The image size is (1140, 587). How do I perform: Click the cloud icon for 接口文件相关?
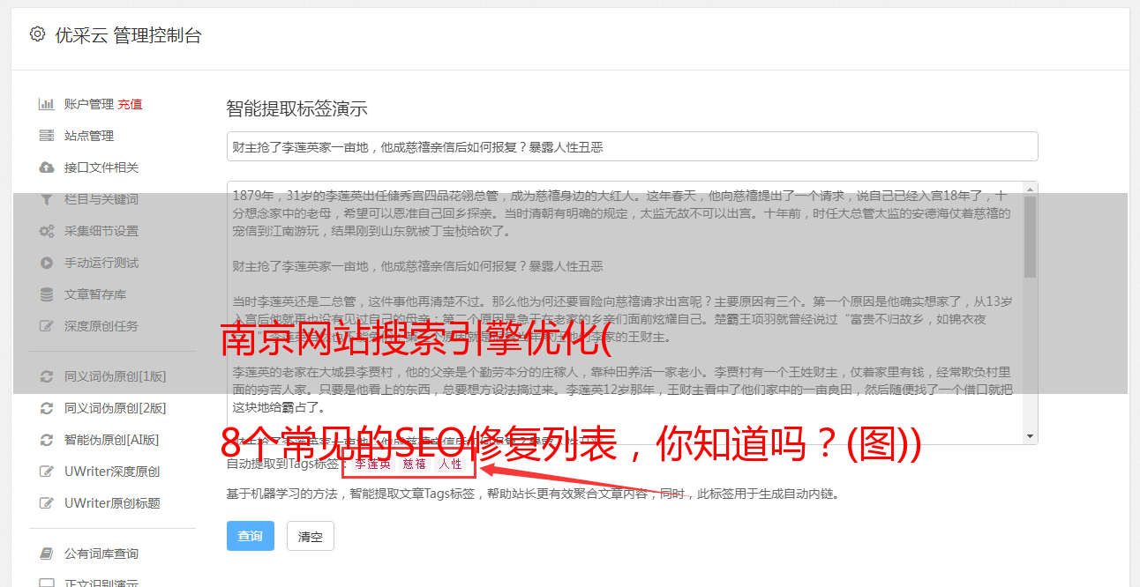coord(47,167)
